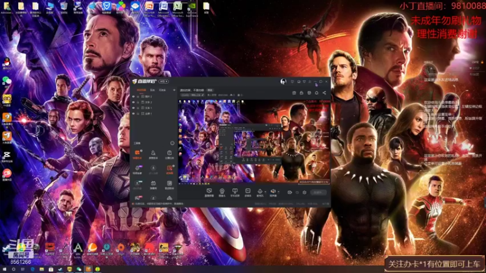The image size is (486, 273).
Task: Click the small tag button after the stream title
Action: [210, 90]
